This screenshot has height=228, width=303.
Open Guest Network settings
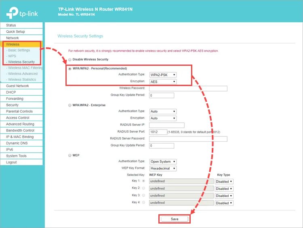pos(21,86)
